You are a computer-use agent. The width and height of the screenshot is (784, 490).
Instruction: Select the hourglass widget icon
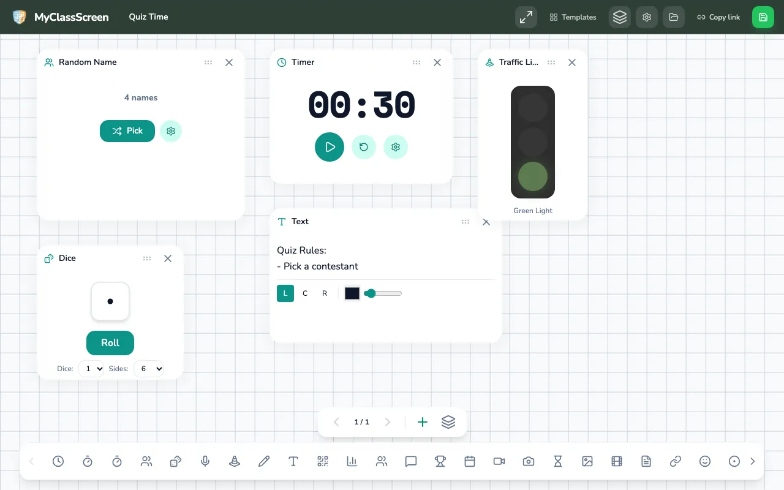point(558,461)
